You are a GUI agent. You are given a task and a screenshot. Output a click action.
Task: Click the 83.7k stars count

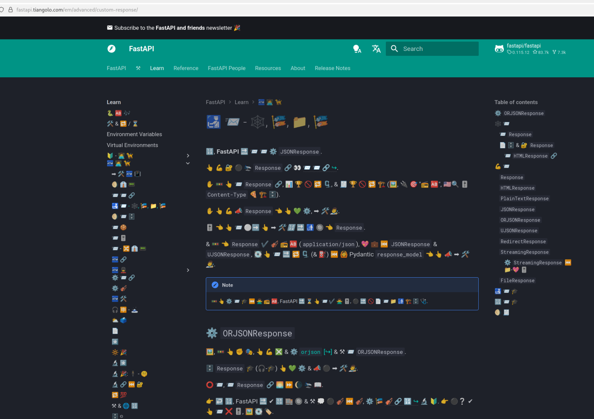(x=541, y=52)
